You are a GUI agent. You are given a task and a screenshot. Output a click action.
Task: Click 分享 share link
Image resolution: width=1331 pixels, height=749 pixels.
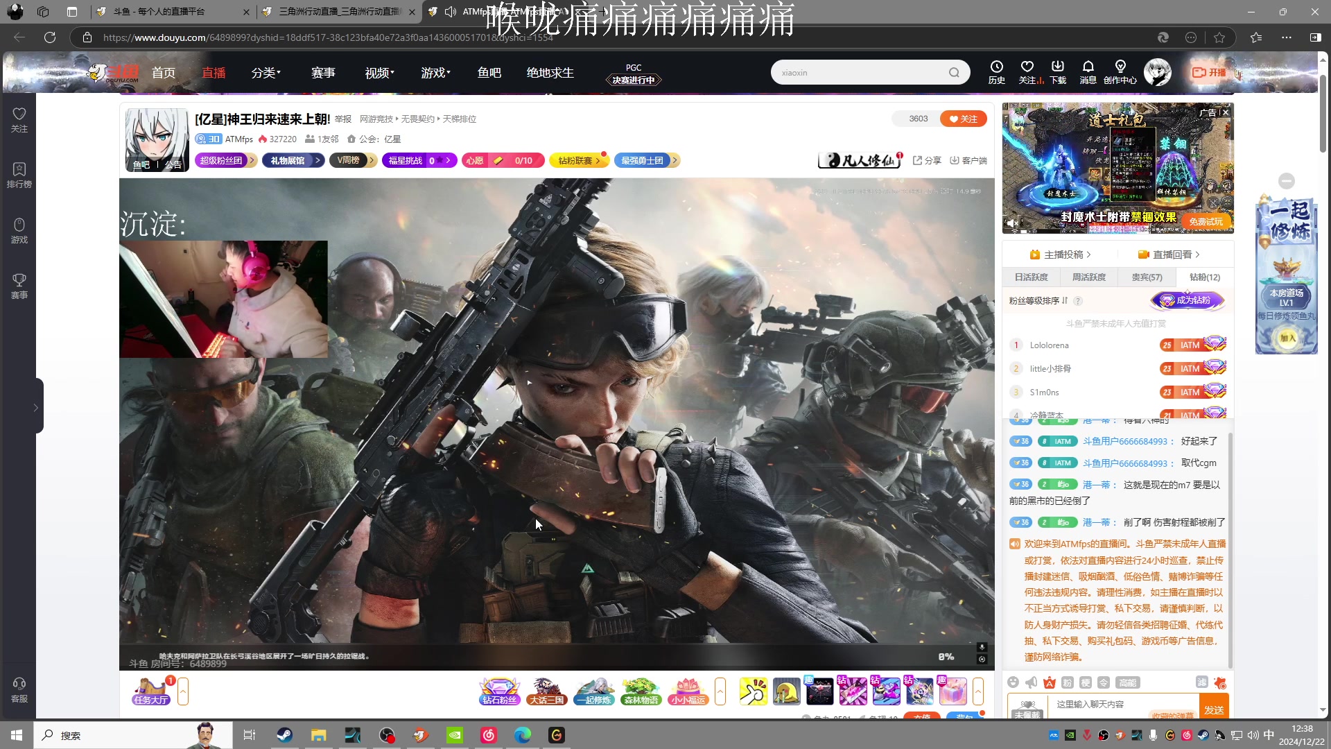[927, 160]
